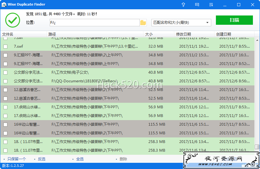
Task: Click the QQ-Documents path cell
Action: tap(85, 81)
